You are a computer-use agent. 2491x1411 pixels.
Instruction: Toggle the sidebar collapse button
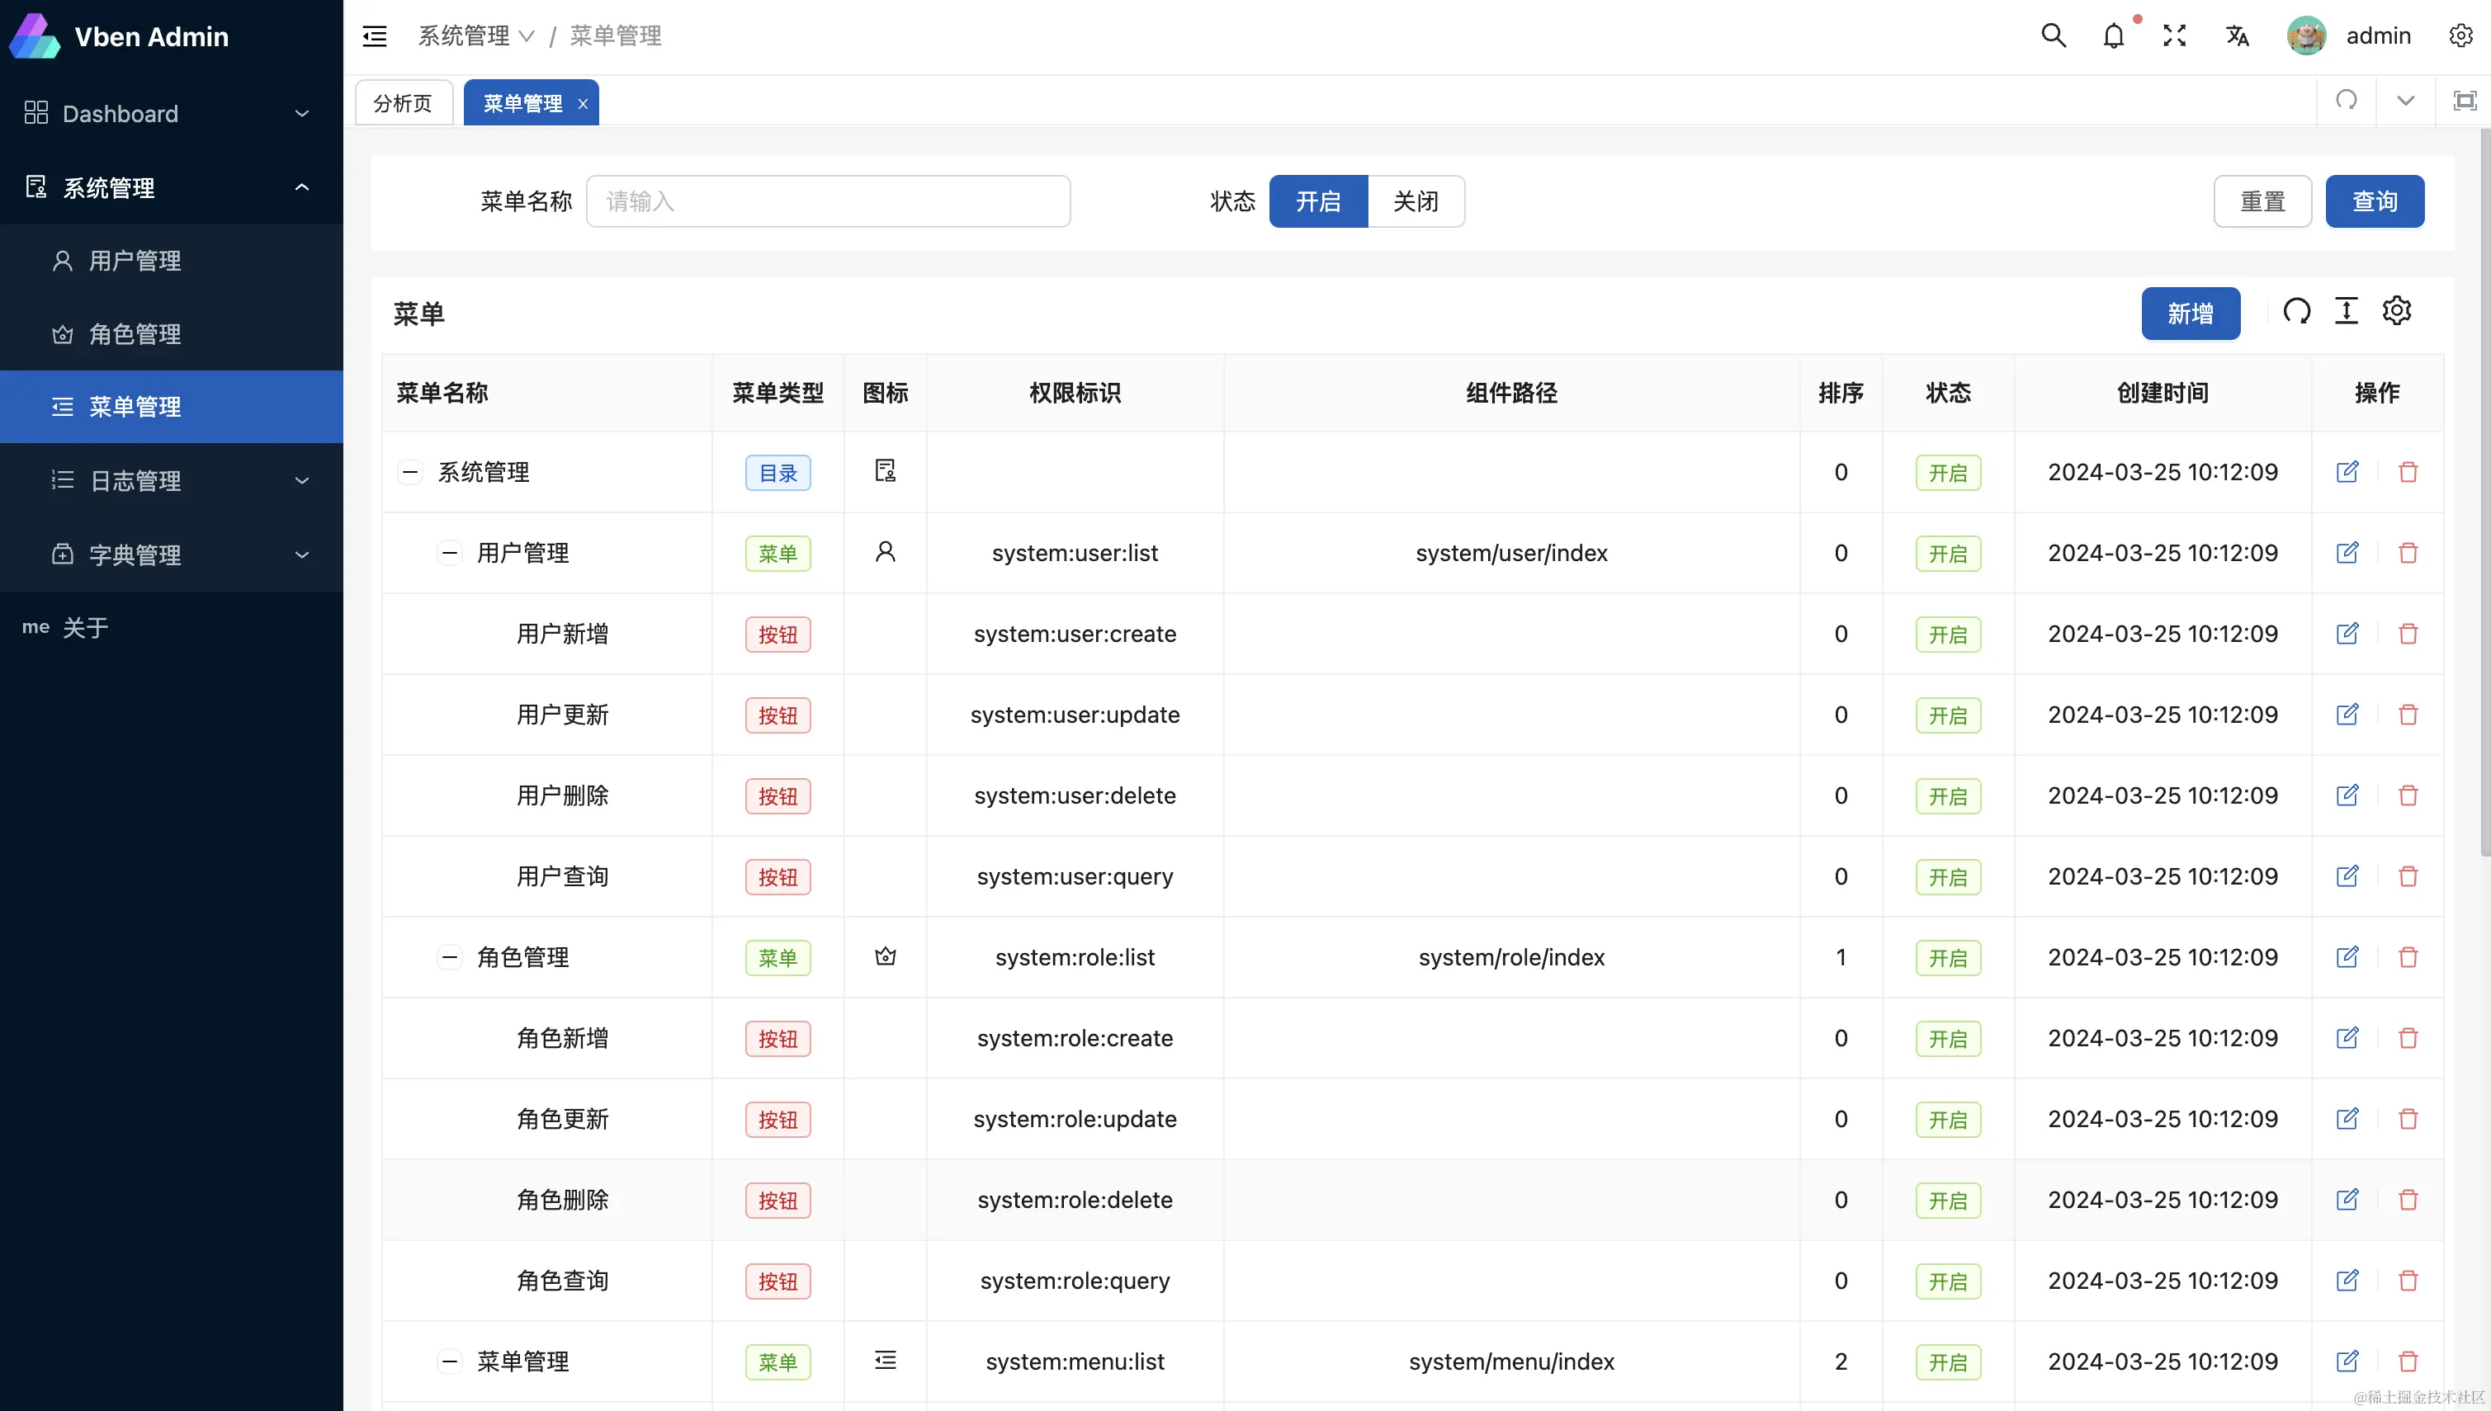(x=375, y=37)
